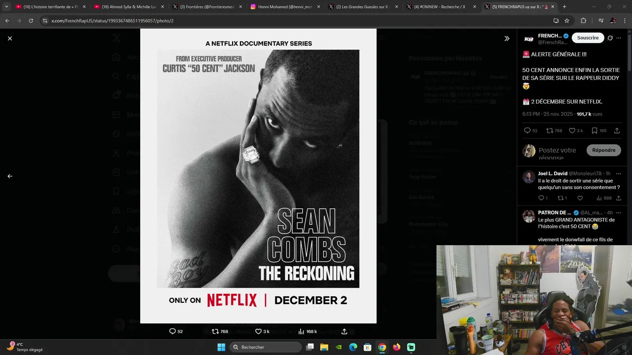Open the more options menu of FRENCHRAPUS post
This screenshot has width=632, height=355.
coord(619,38)
